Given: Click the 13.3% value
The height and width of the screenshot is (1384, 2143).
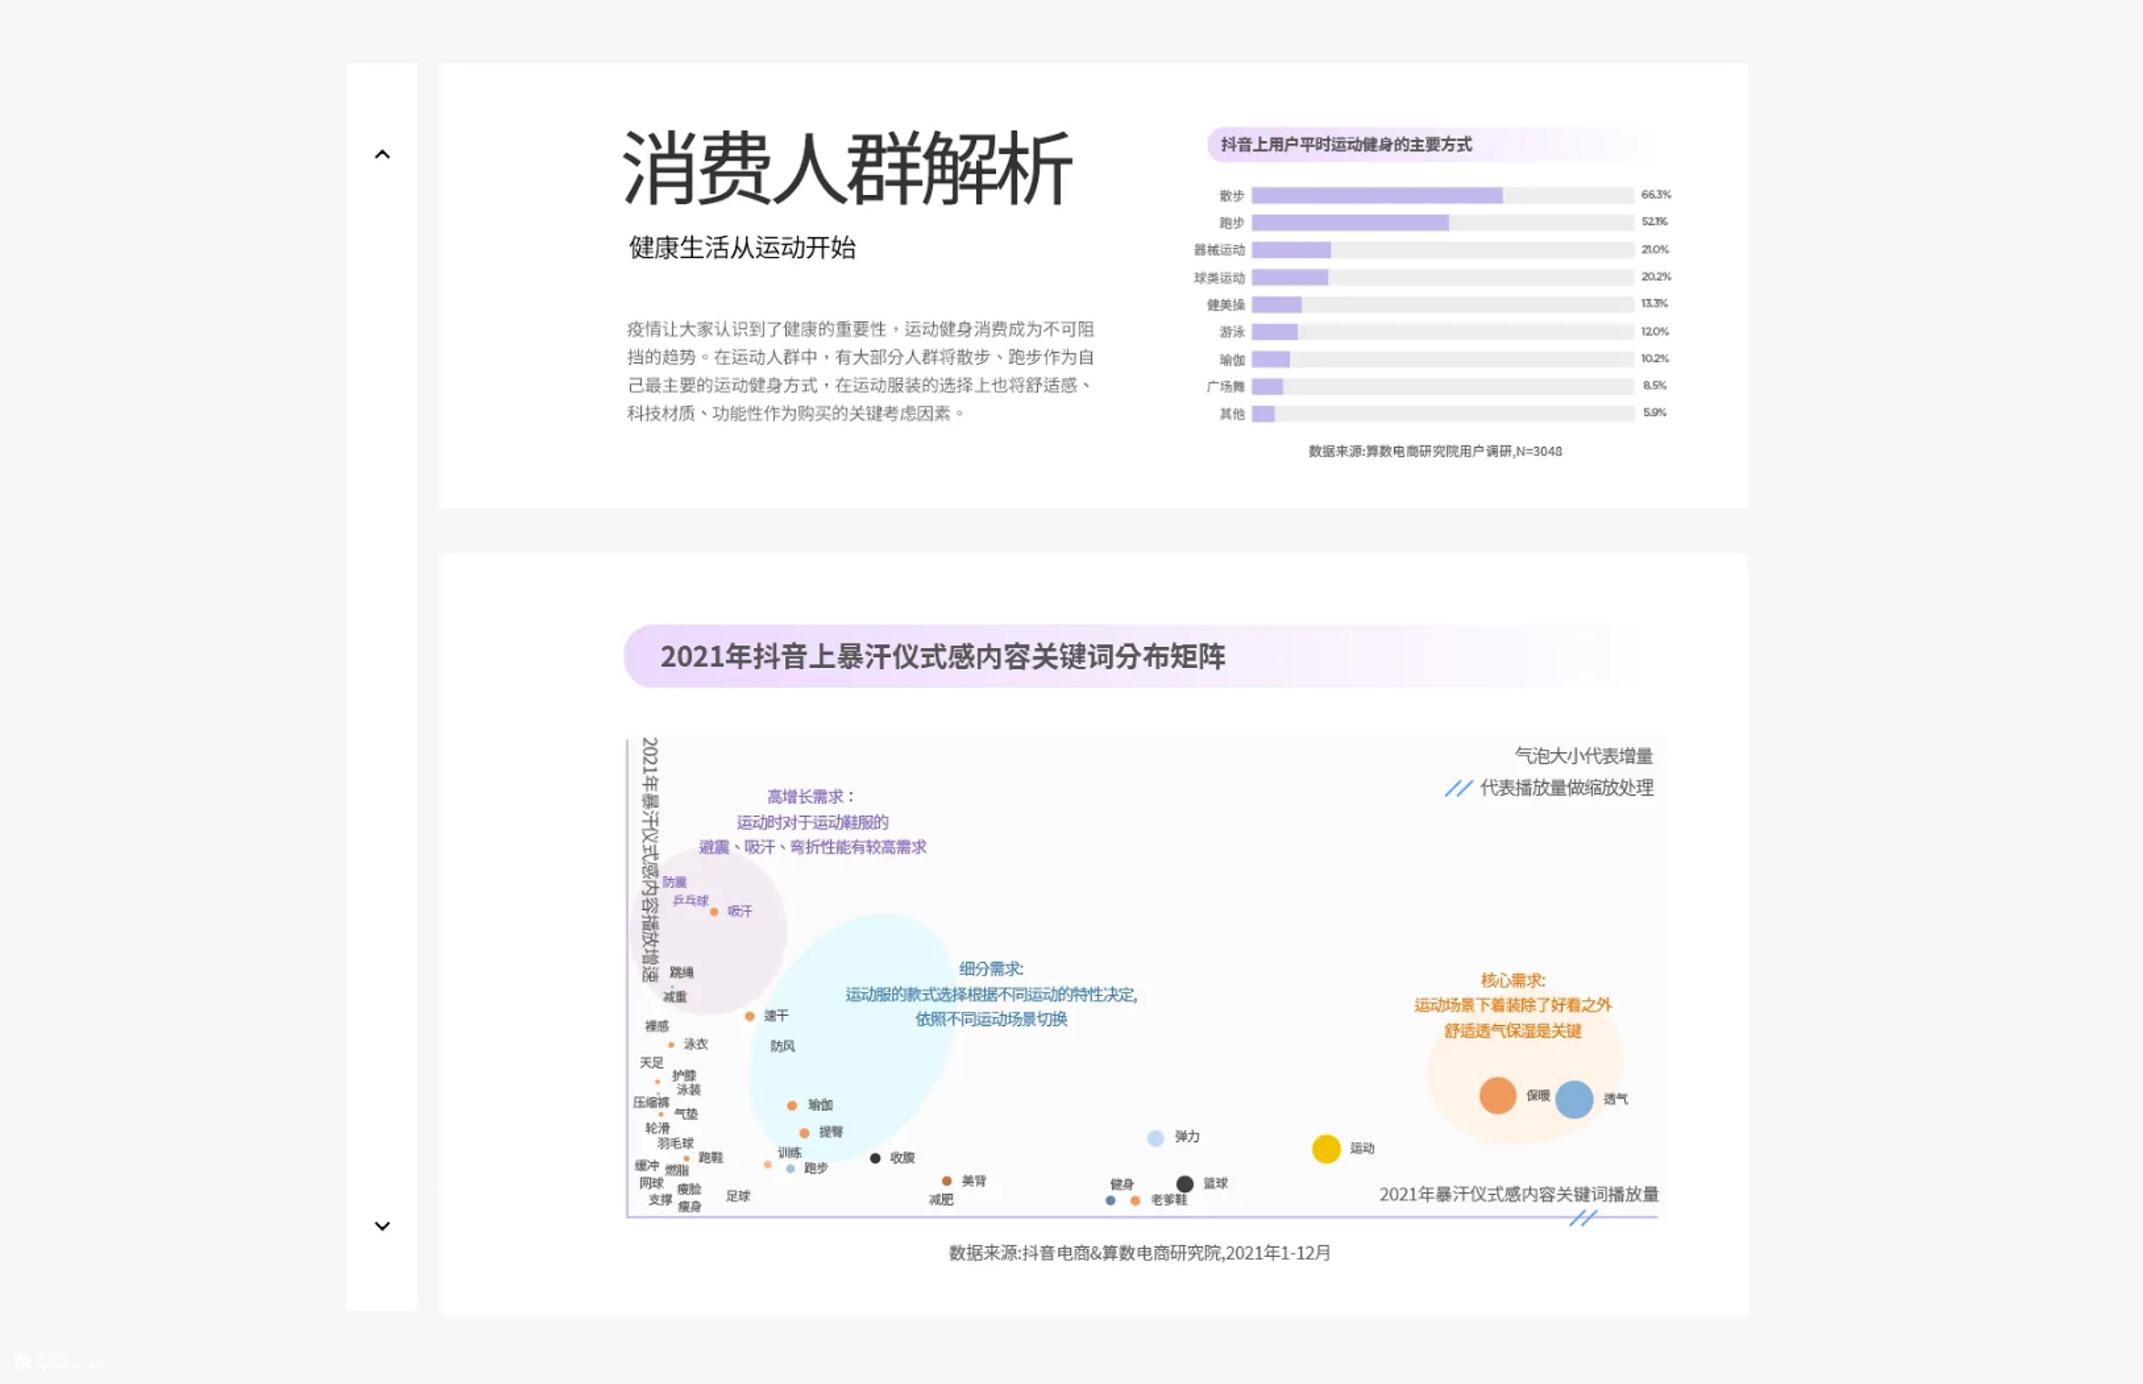Looking at the screenshot, I should (1654, 303).
